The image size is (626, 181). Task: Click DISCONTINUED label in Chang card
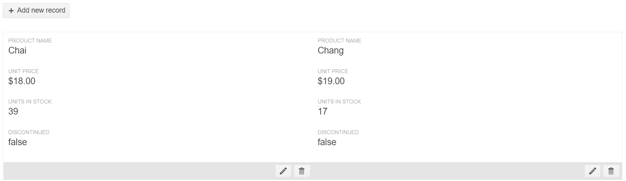tap(338, 132)
